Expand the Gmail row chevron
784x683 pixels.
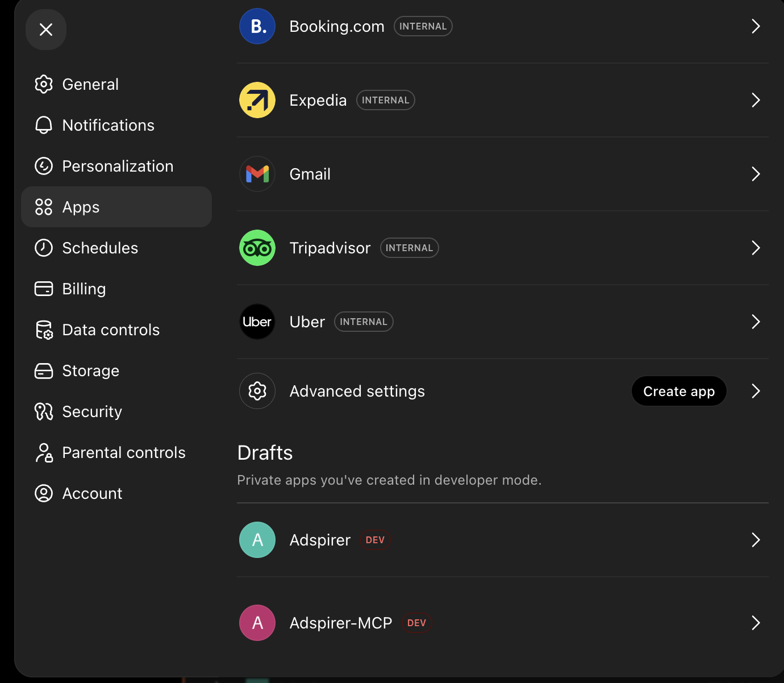tap(756, 174)
